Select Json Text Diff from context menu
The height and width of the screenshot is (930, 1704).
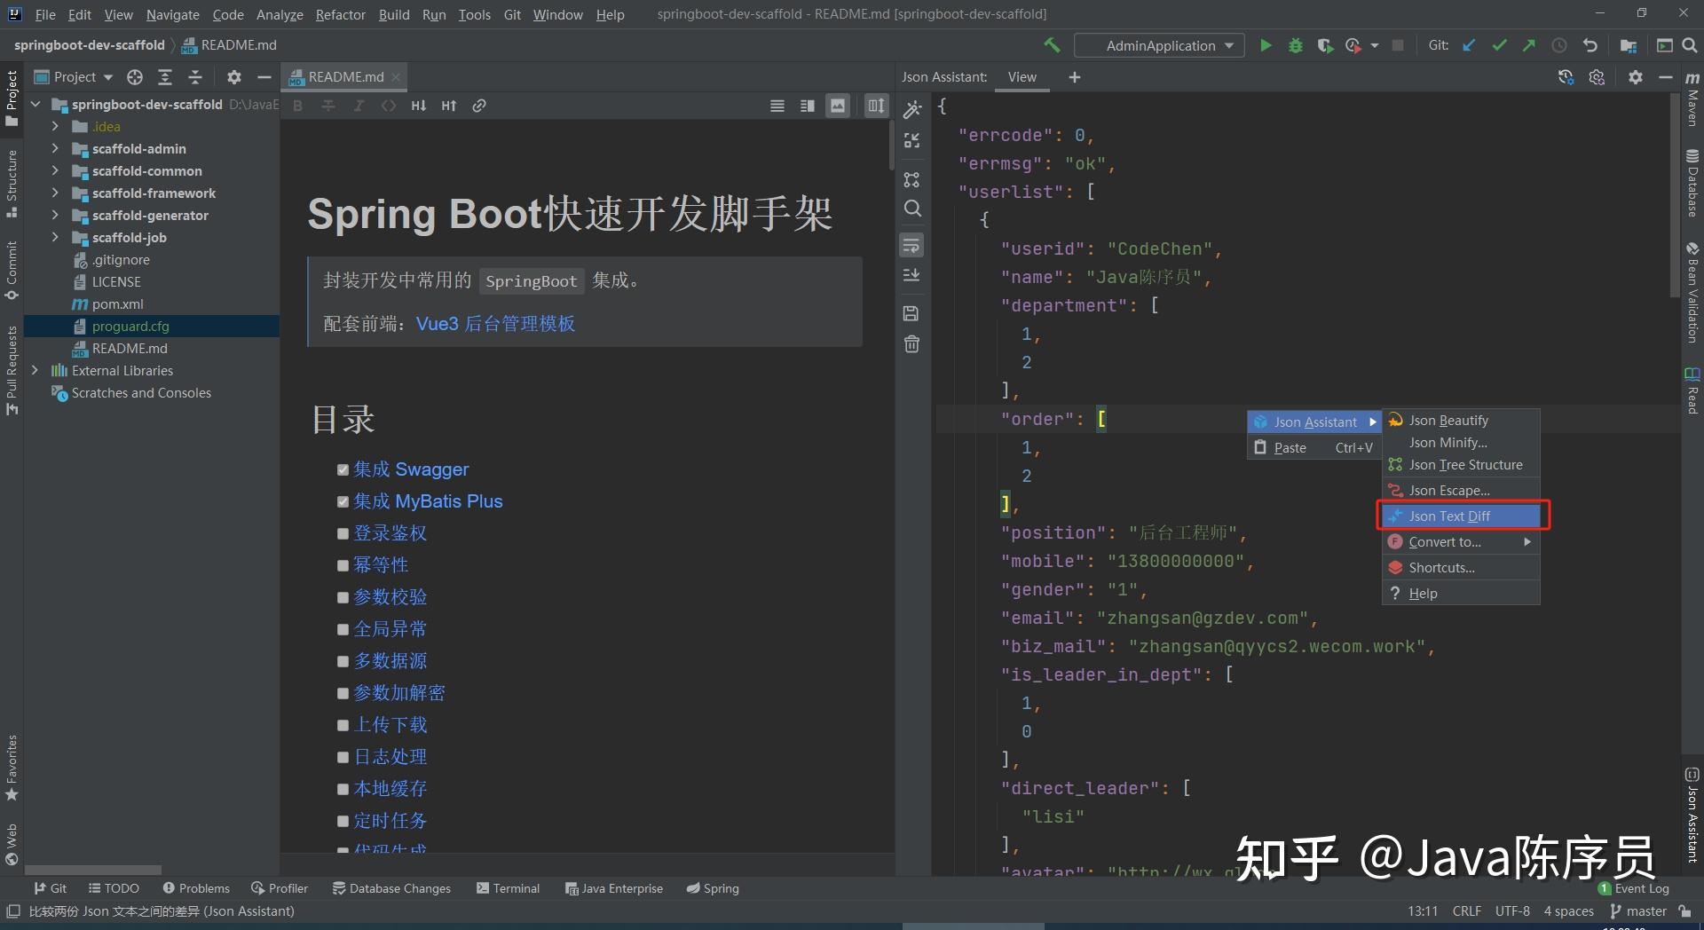coord(1449,516)
